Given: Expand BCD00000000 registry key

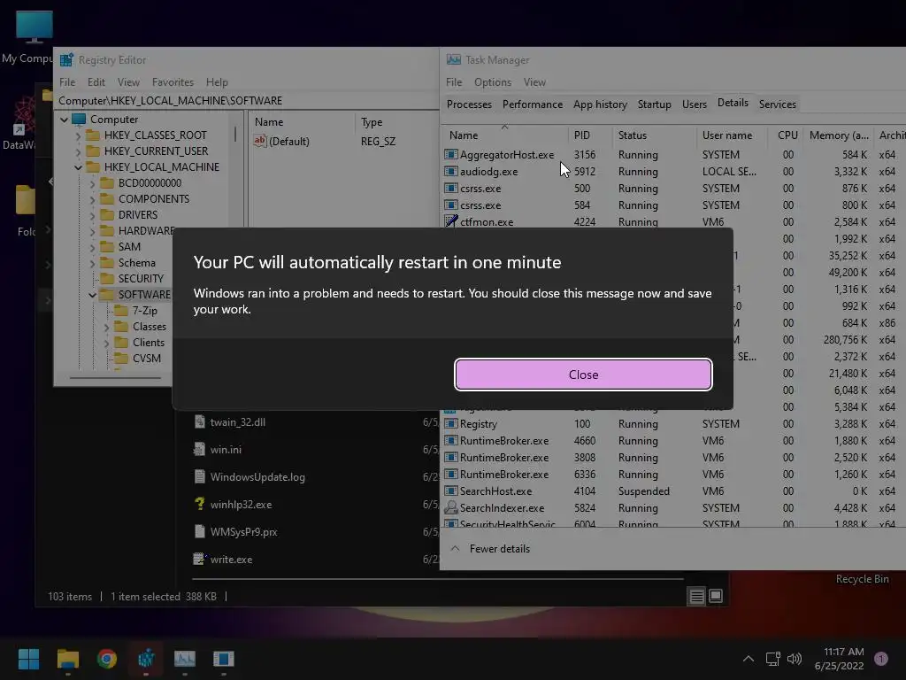Looking at the screenshot, I should click(92, 184).
